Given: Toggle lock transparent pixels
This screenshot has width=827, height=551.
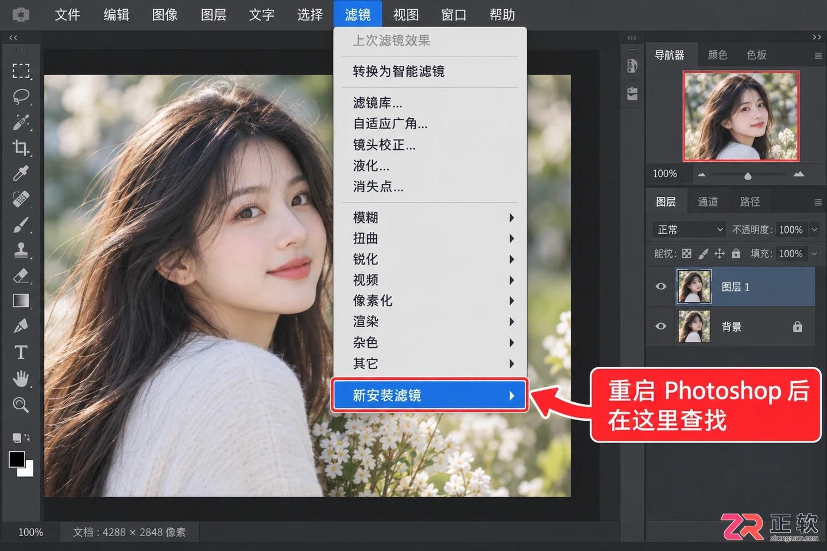Looking at the screenshot, I should [x=687, y=254].
